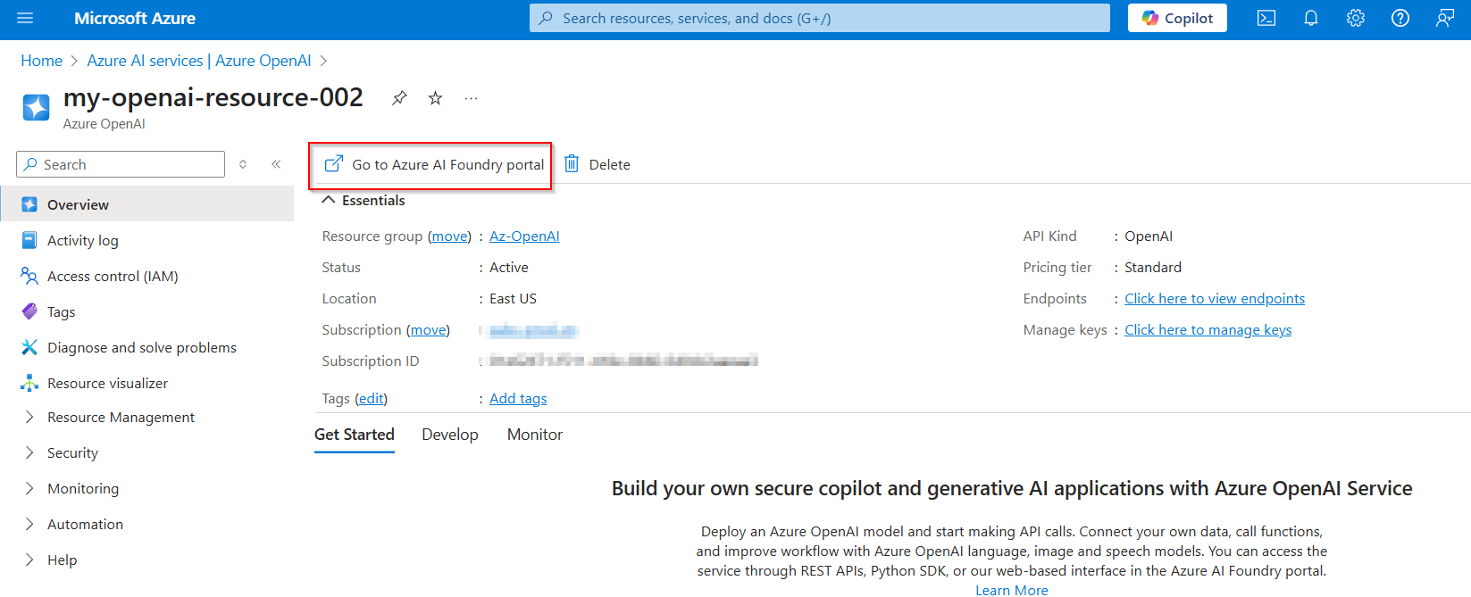Focus the sidebar Search field
The width and height of the screenshot is (1471, 597).
pos(121,164)
